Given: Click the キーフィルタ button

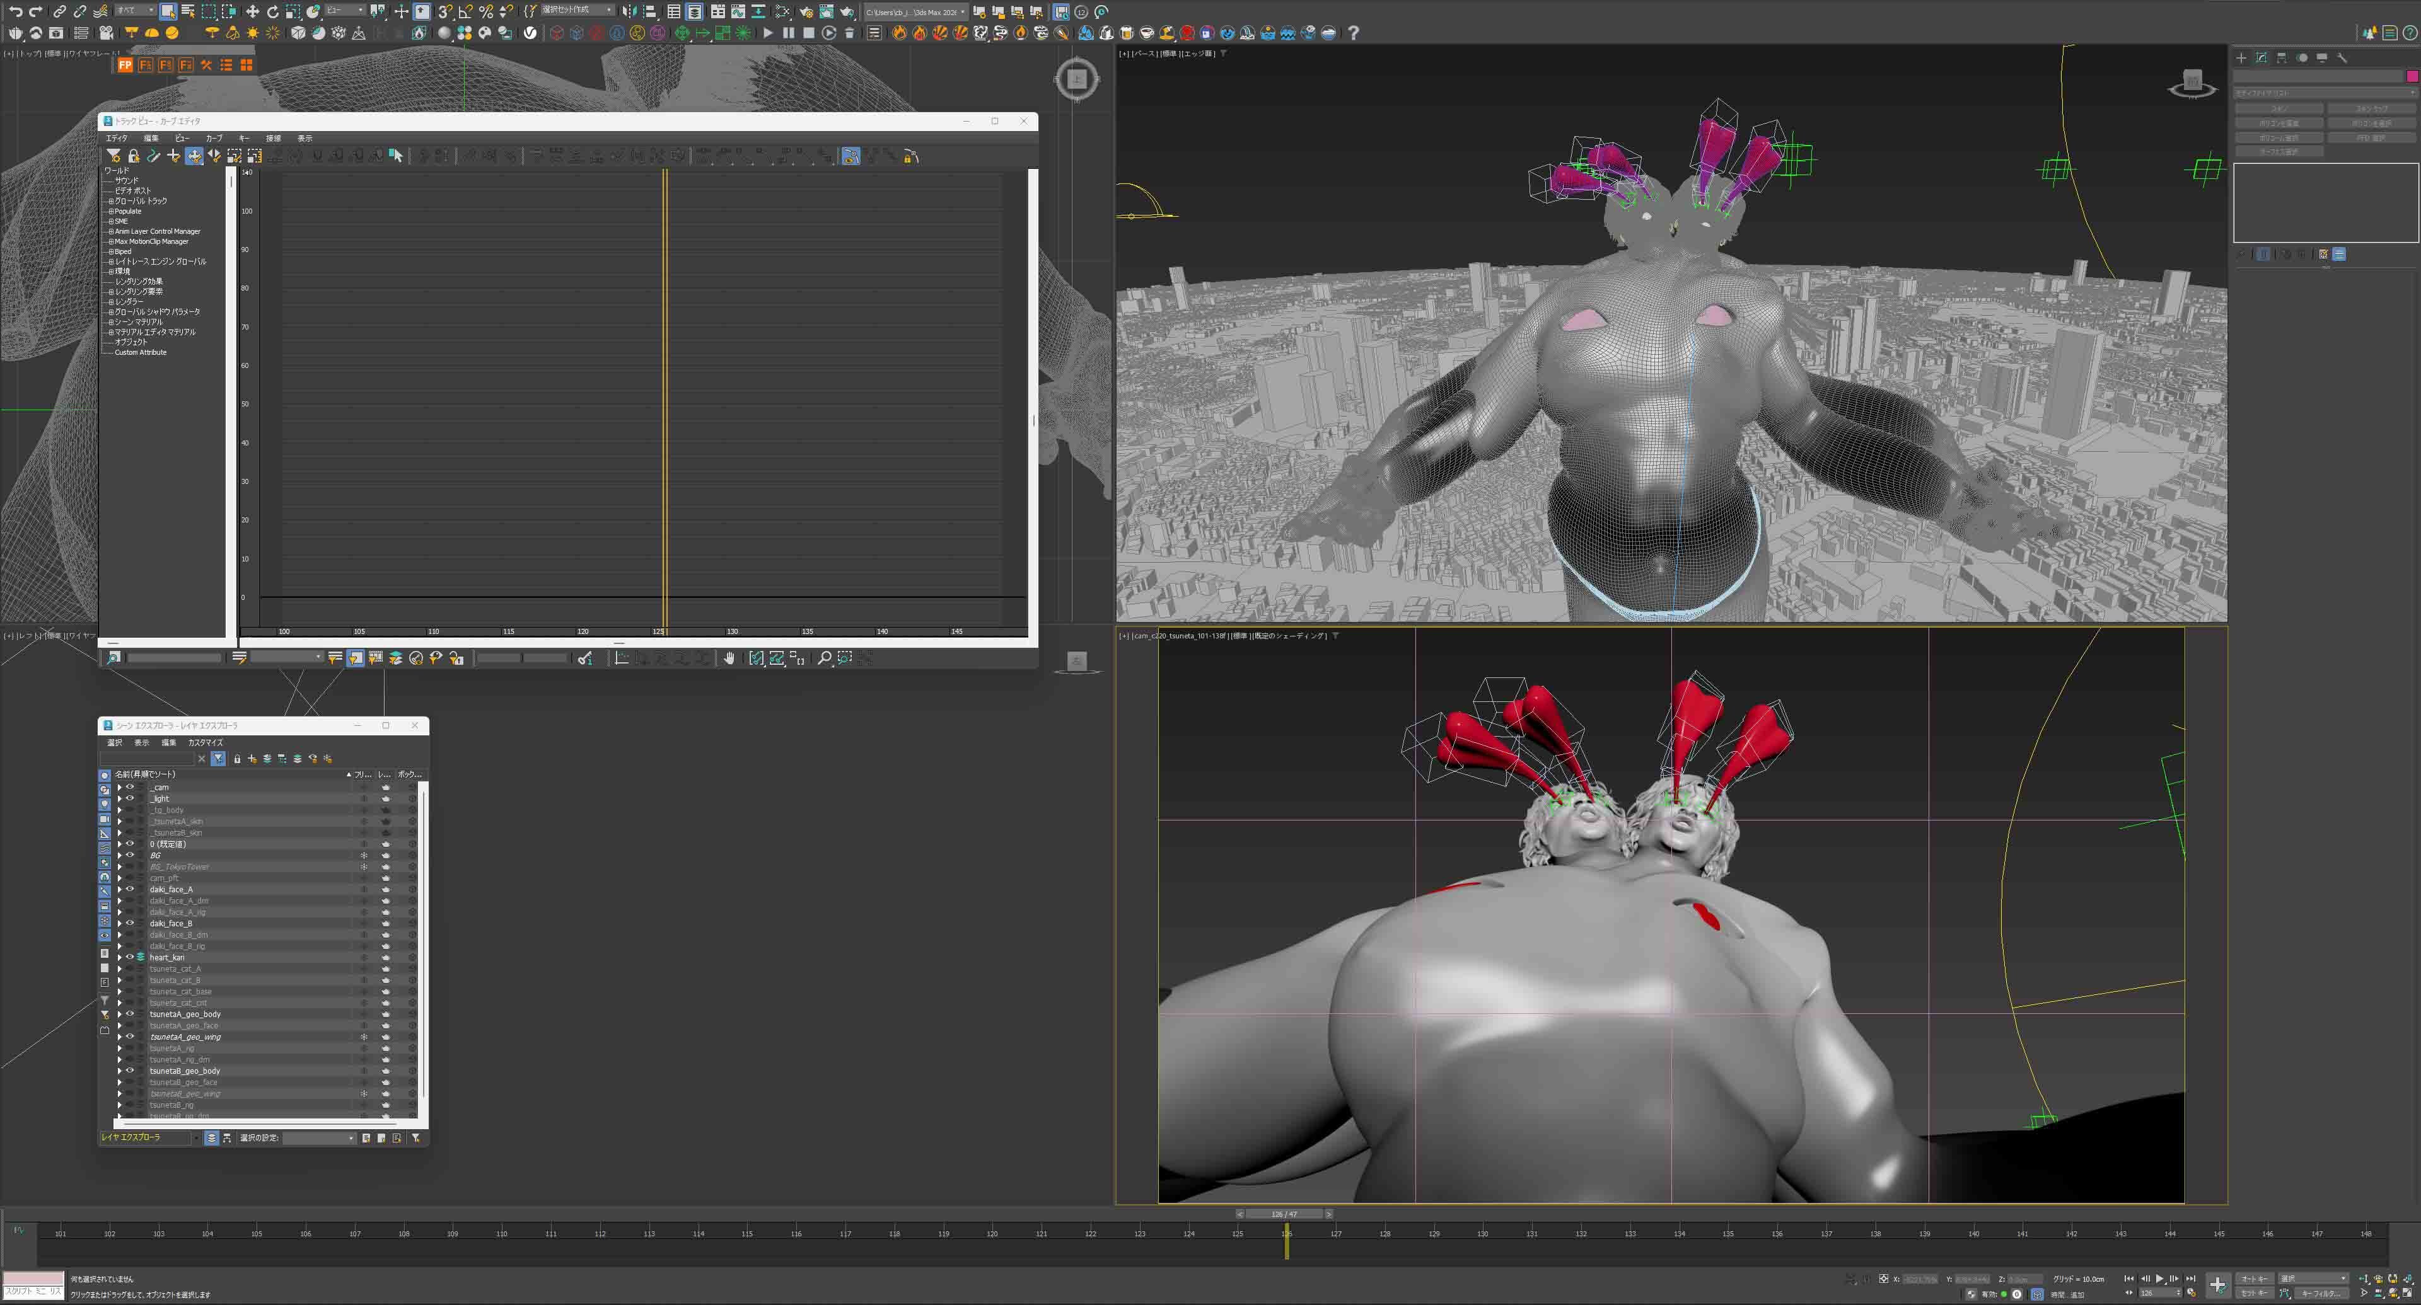Looking at the screenshot, I should point(2319,1293).
